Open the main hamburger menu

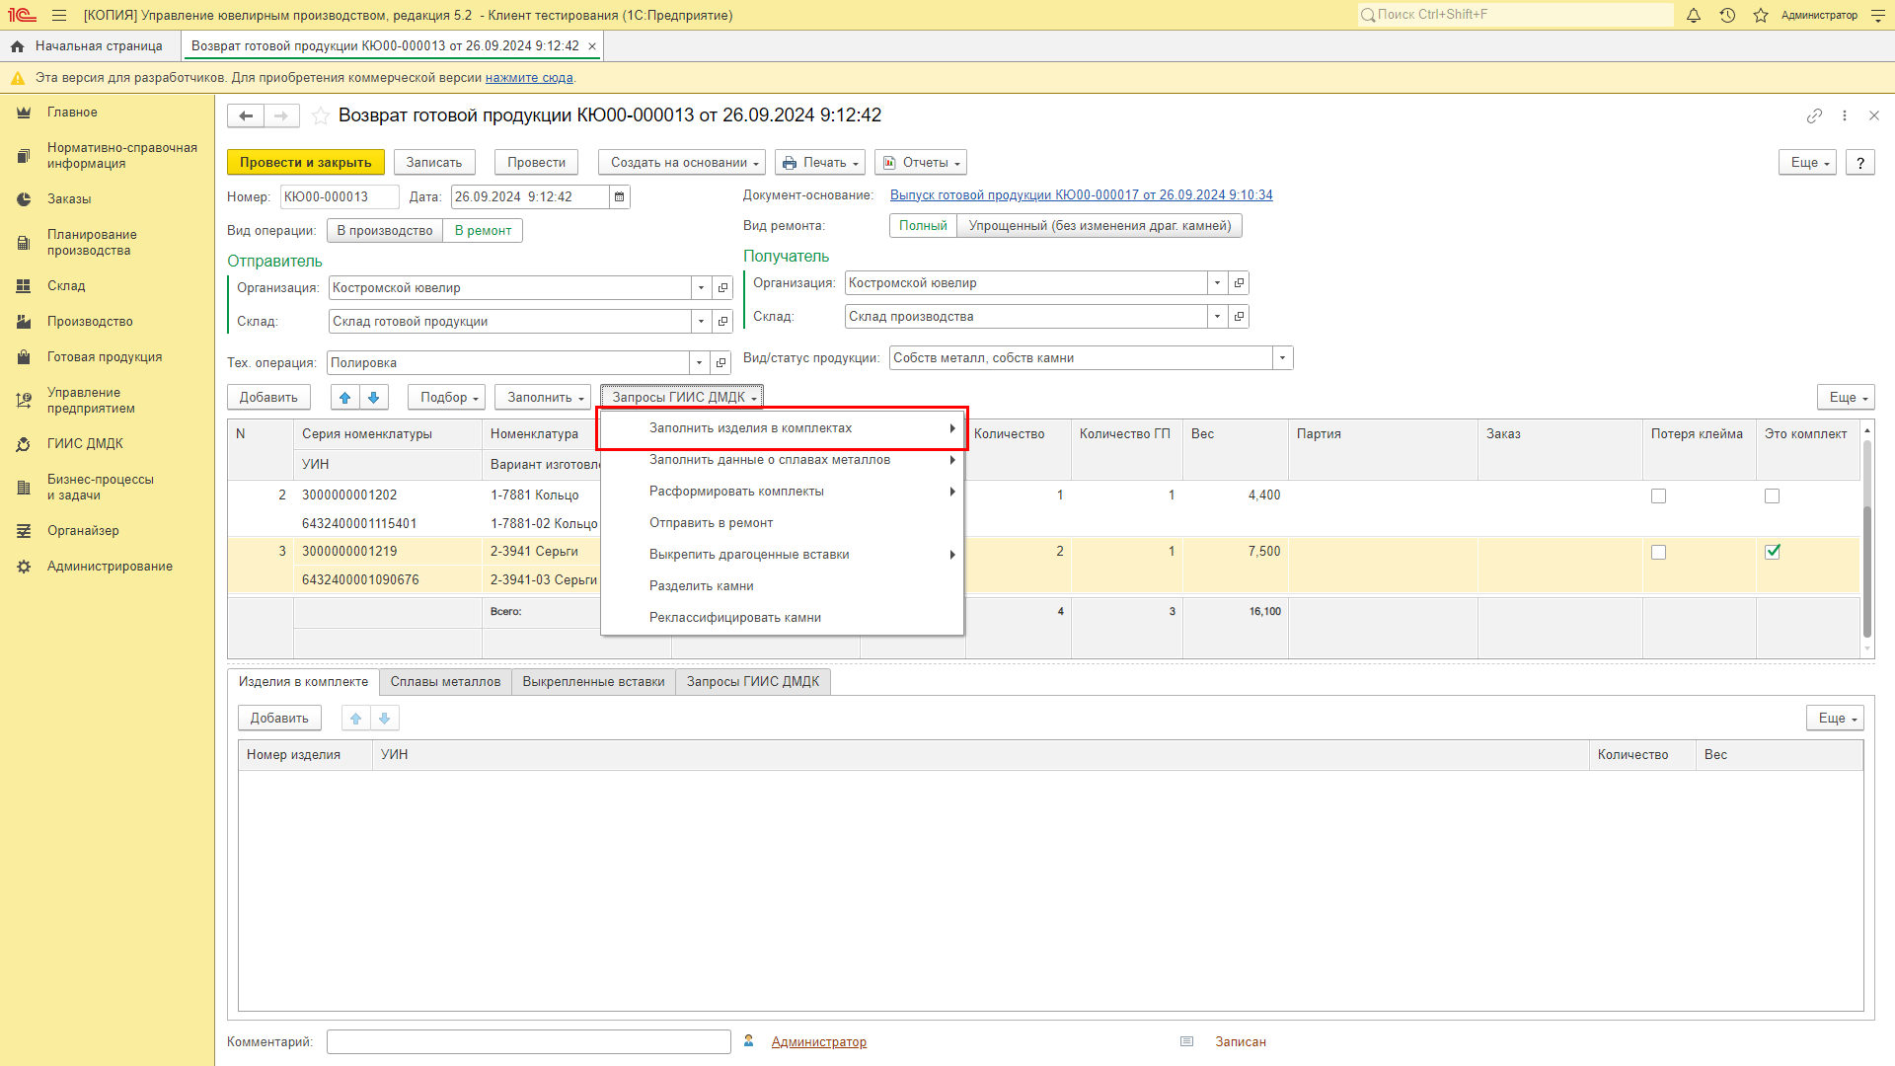coord(59,15)
